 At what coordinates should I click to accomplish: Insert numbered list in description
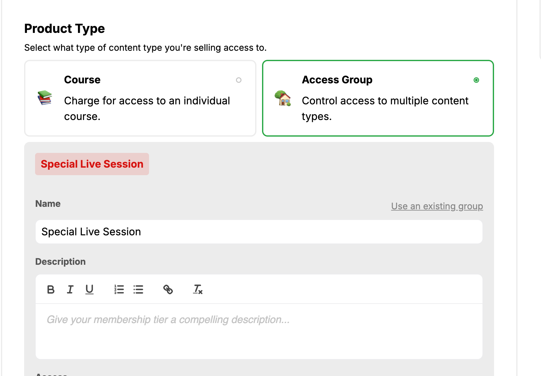click(x=119, y=290)
